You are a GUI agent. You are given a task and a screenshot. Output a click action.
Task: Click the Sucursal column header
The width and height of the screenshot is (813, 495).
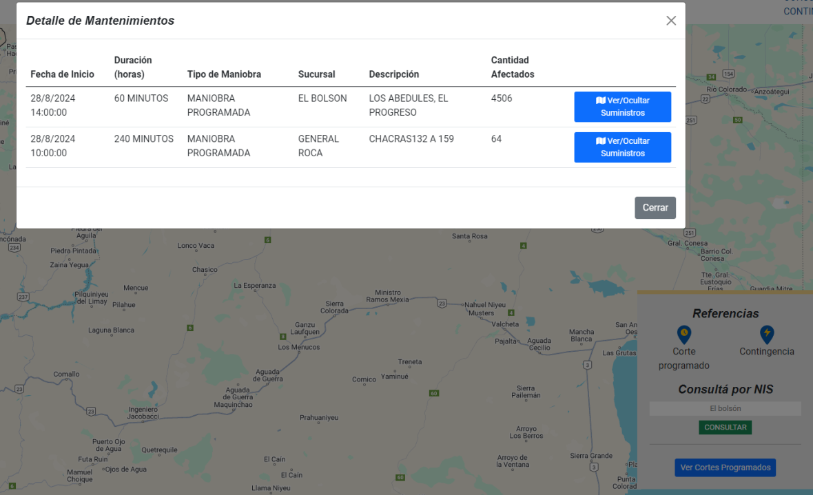[316, 74]
